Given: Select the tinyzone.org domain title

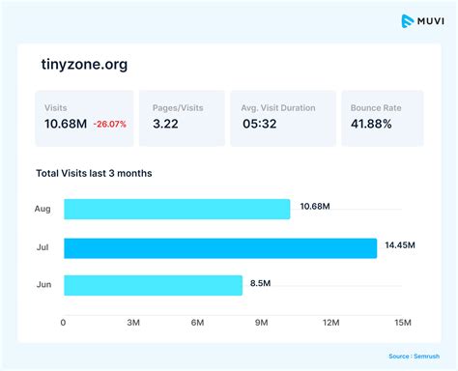Looking at the screenshot, I should coord(84,65).
